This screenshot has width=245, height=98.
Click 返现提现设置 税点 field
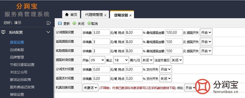[x=134, y=42]
